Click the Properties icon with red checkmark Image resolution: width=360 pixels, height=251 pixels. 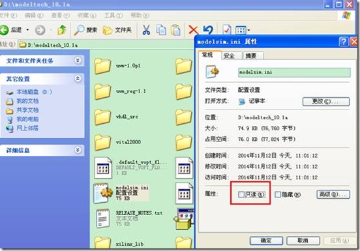pyautogui.click(x=226, y=29)
